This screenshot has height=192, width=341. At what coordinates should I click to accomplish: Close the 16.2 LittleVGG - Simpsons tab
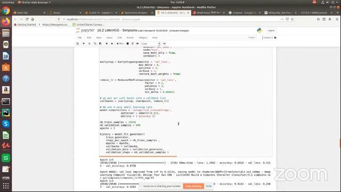point(188,13)
